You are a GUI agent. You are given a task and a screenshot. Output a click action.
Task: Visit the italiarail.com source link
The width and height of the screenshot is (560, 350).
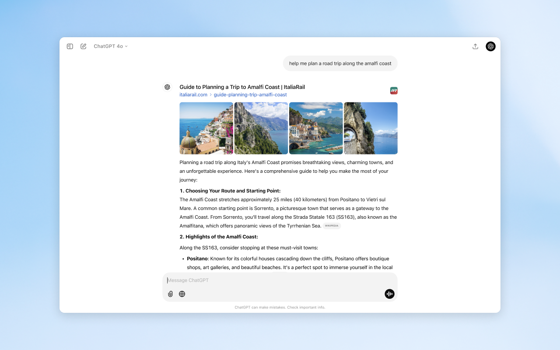tap(193, 94)
